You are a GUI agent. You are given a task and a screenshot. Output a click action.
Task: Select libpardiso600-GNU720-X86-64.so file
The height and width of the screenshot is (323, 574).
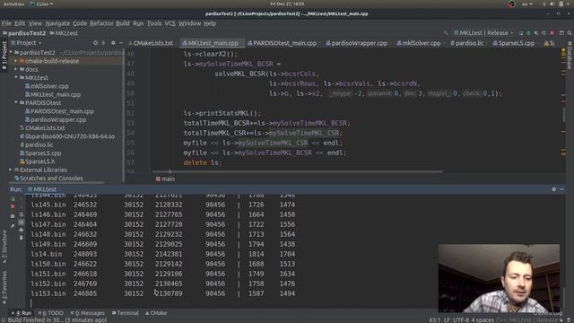[67, 136]
